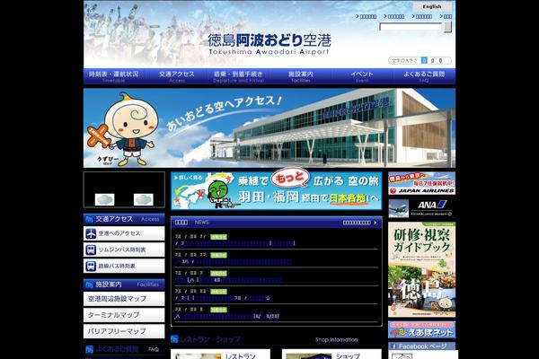Open the 研修・視察ガイドブック banner
Screen dimensions: 539x359
pyautogui.click(x=422, y=269)
